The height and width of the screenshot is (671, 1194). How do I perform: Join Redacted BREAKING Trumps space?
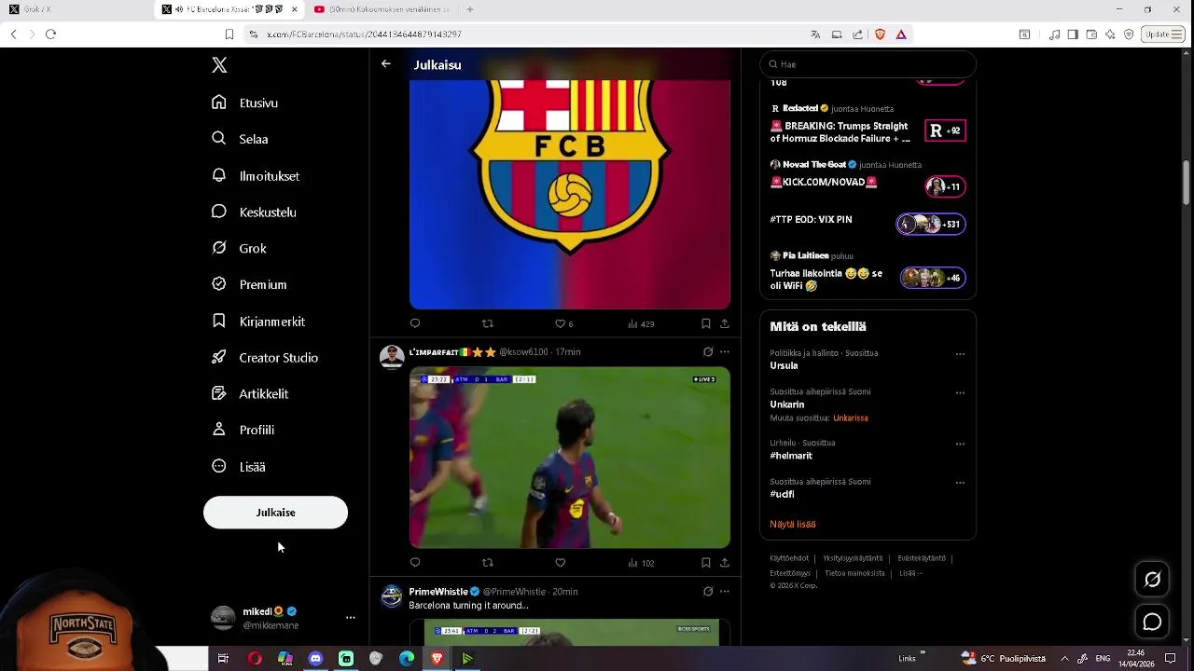pyautogui.click(x=868, y=126)
